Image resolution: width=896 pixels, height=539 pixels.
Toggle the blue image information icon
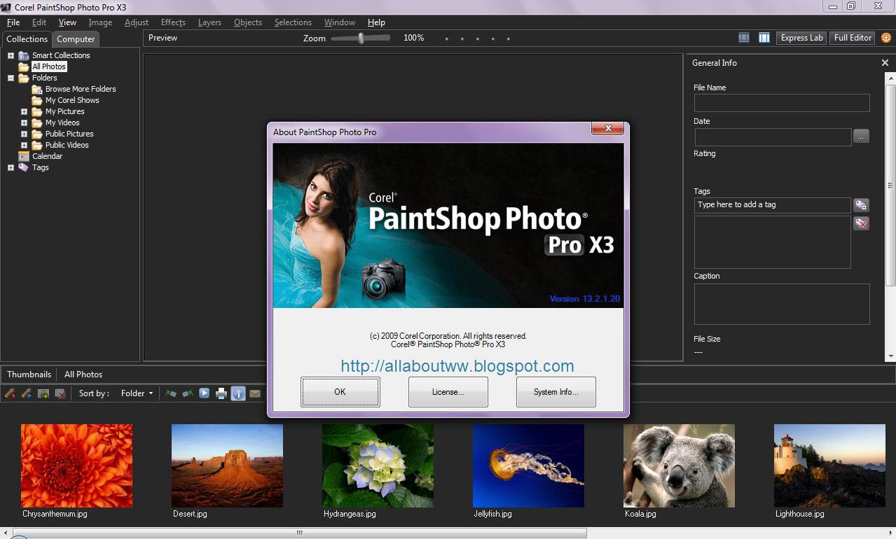(x=238, y=393)
